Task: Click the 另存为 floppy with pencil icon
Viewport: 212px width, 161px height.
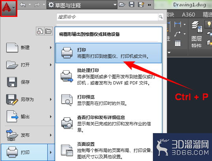Action: [x=12, y=100]
